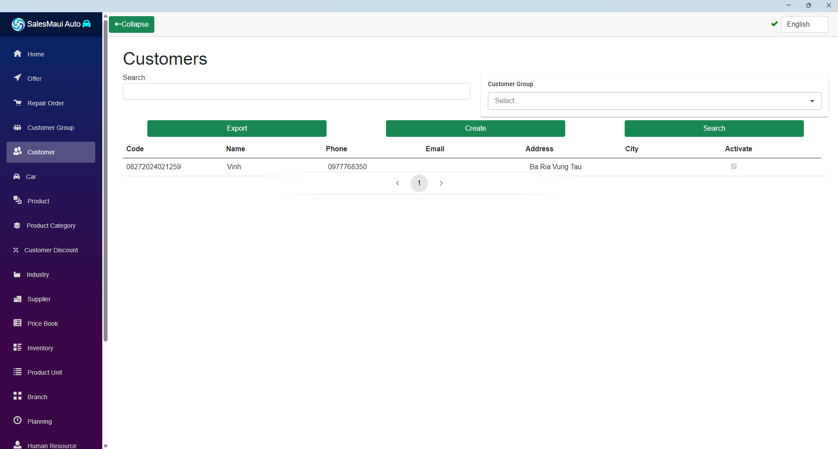Screen dimensions: 838x449
Task: Open the Inventory page
Action: 51,348
